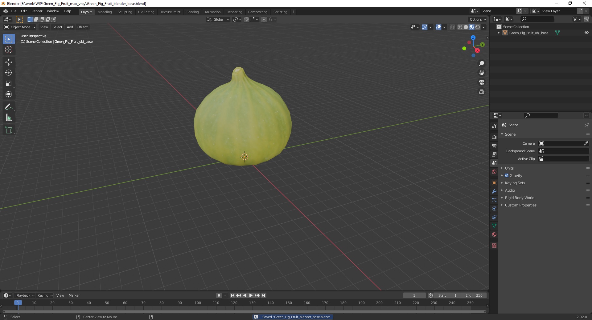Open Global transform orientation dropdown
The width and height of the screenshot is (592, 320).
tap(218, 19)
